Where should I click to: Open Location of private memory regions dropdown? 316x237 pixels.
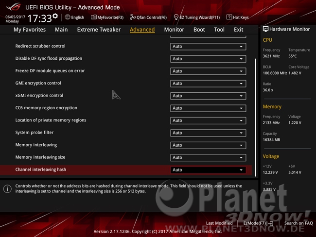pos(208,120)
